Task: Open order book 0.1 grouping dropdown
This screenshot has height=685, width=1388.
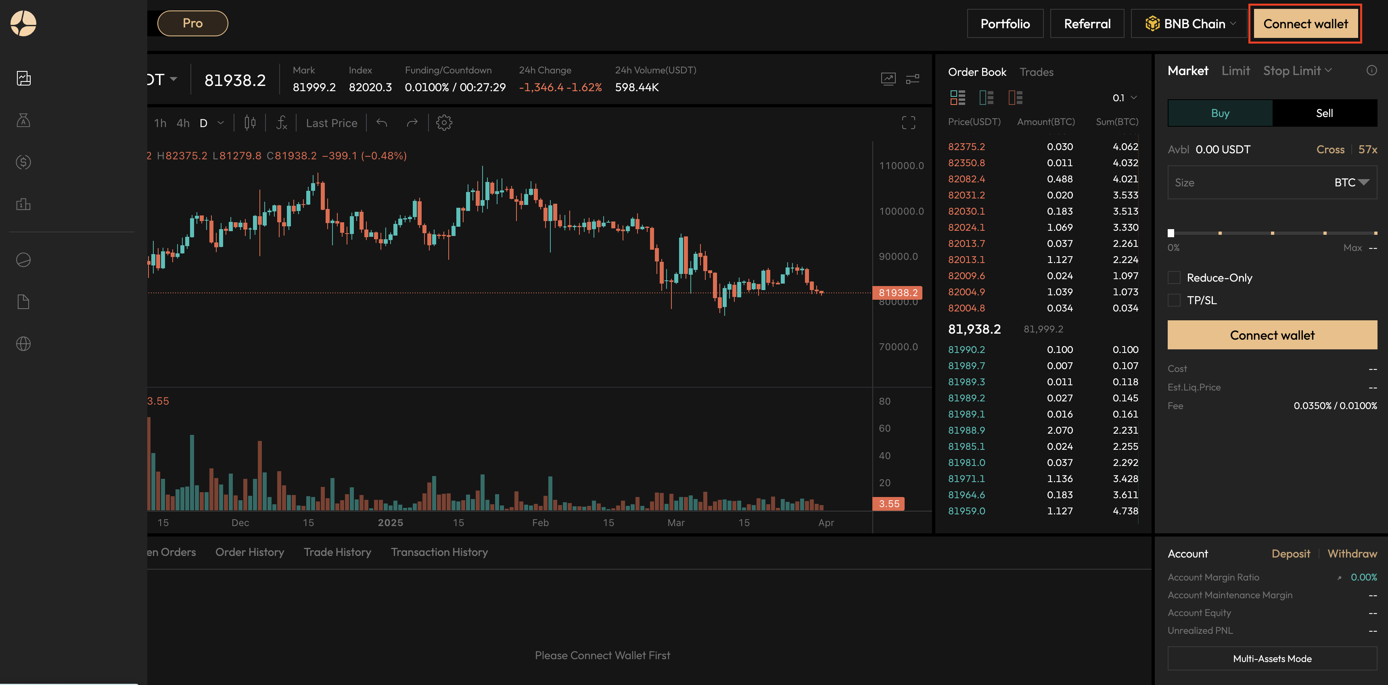Action: 1125,98
